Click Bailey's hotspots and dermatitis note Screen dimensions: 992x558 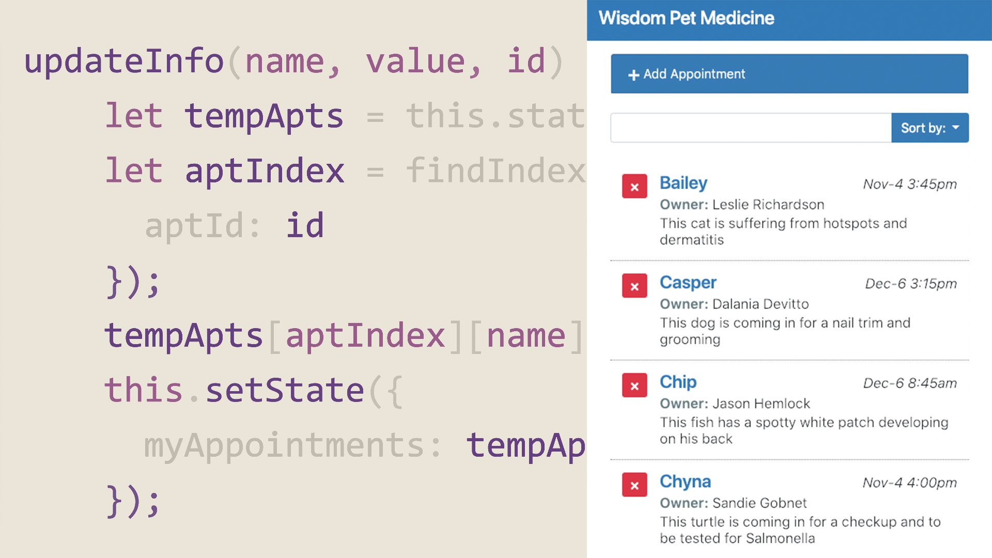pyautogui.click(x=783, y=231)
